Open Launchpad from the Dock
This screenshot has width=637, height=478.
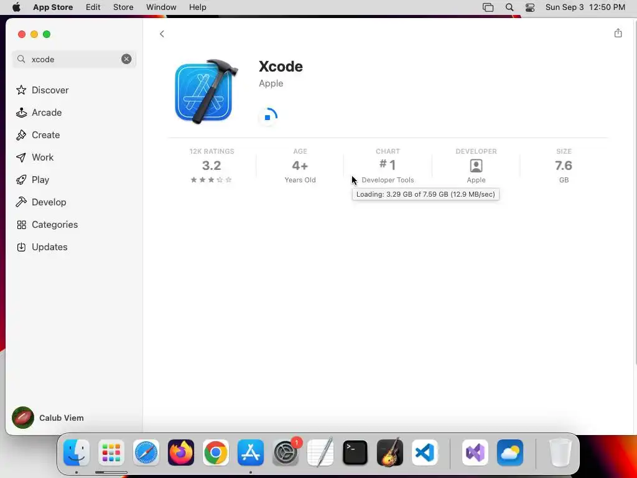pos(111,452)
